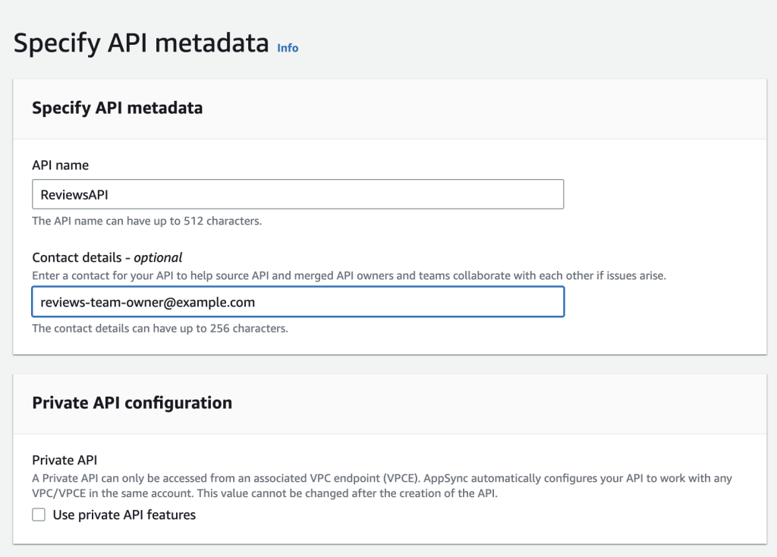Enable the Use private API features checkbox
777x557 pixels.
point(39,515)
